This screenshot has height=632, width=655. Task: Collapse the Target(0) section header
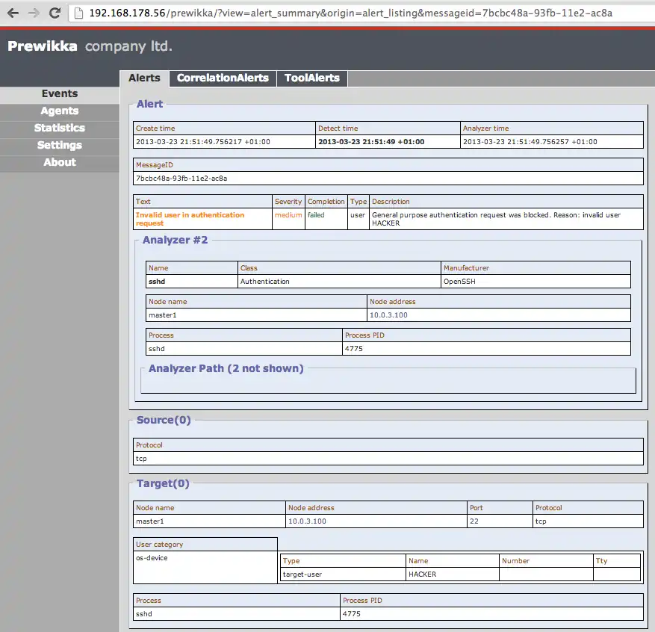(163, 484)
